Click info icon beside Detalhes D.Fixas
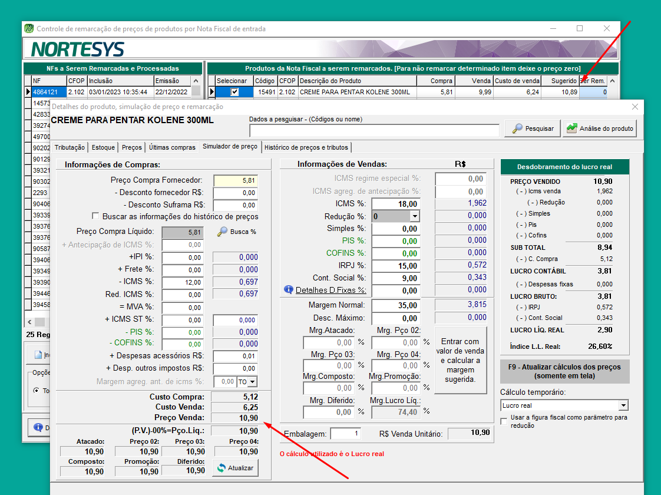Image resolution: width=661 pixels, height=495 pixels. [x=289, y=290]
